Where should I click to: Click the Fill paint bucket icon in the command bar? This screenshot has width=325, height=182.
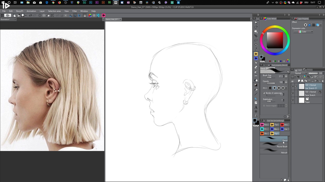48,15
